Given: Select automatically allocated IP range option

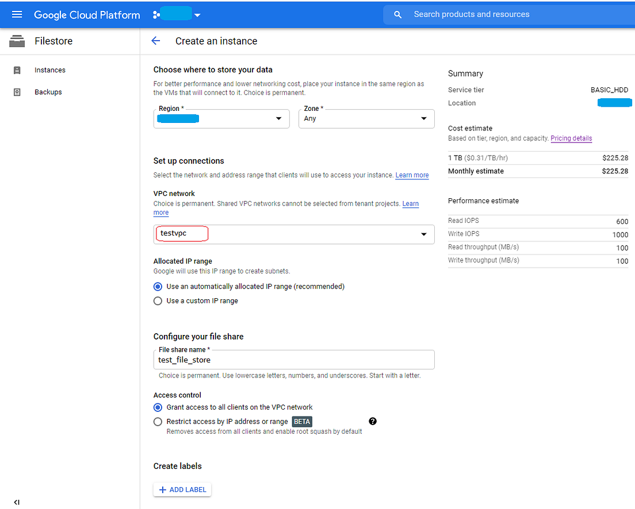Looking at the screenshot, I should click(x=158, y=286).
